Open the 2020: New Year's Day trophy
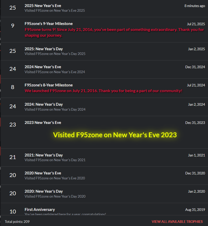The height and width of the screenshot is (226, 208). 44,191
